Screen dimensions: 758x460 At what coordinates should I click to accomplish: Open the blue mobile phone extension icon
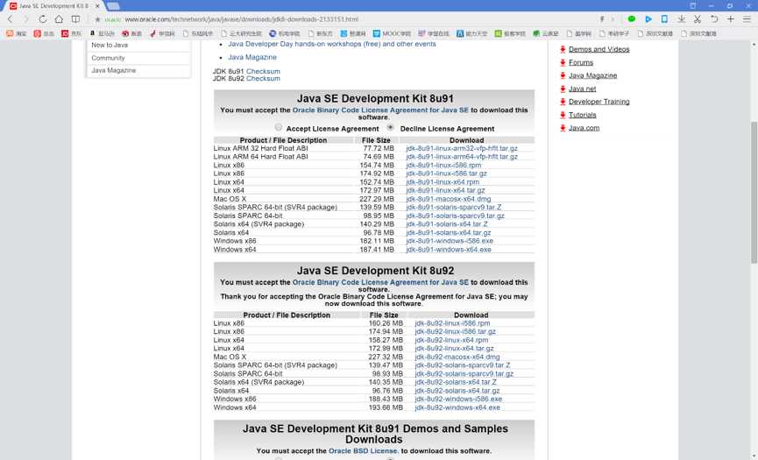(x=665, y=19)
